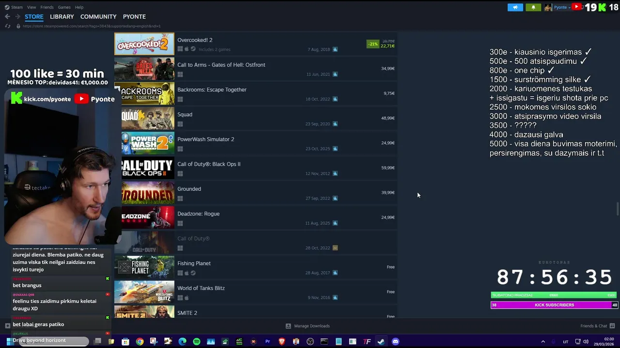Click the Fishing Planet thumbnail
Image resolution: width=620 pixels, height=348 pixels.
point(144,267)
